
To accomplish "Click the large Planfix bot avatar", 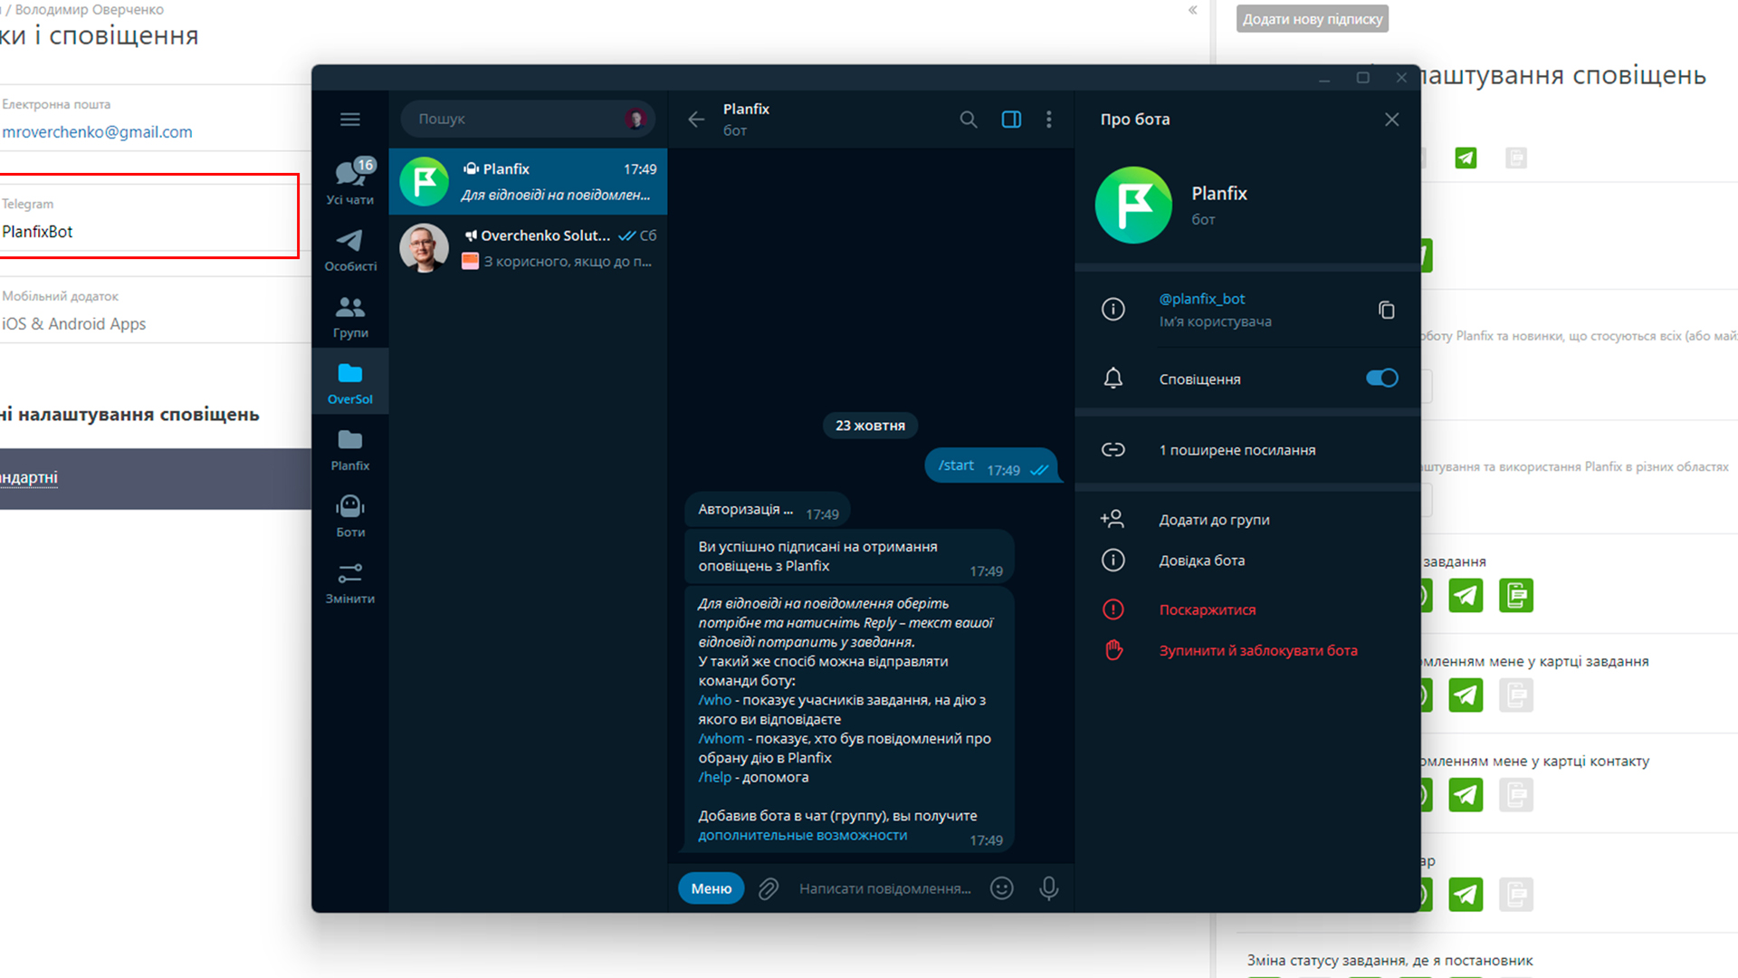I will point(1133,205).
